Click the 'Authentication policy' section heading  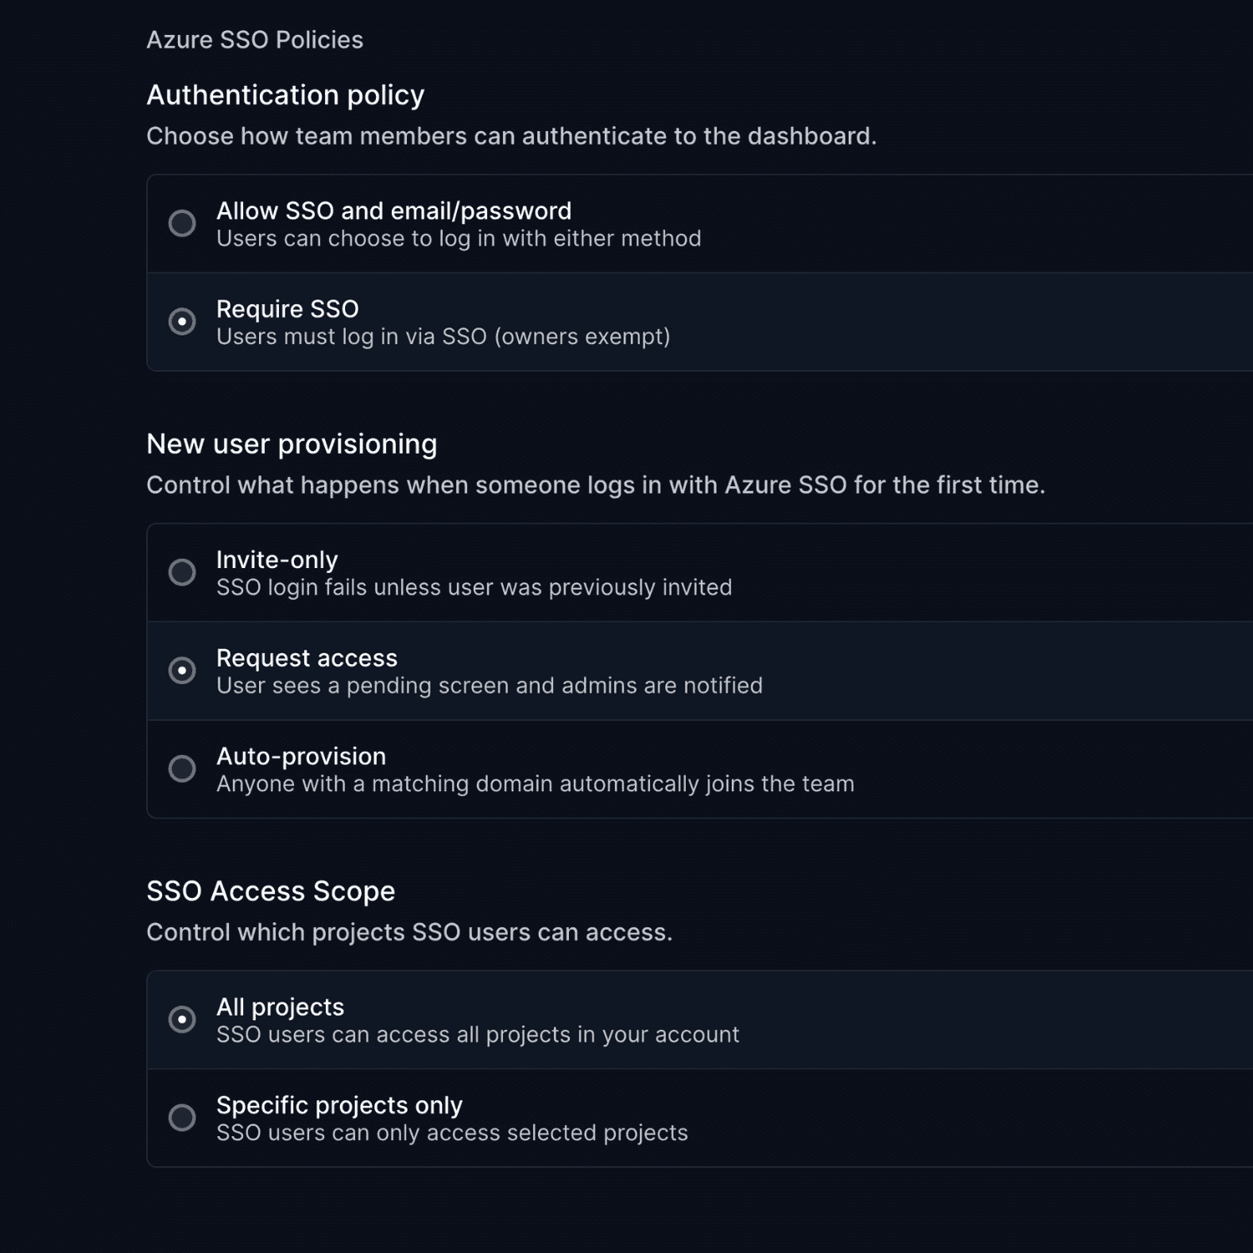click(285, 95)
